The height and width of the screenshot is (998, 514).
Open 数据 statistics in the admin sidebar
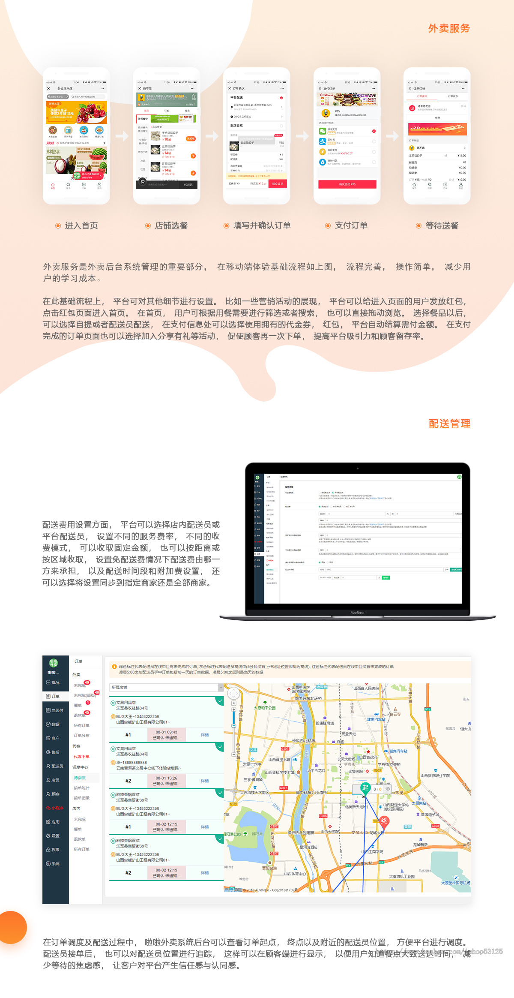click(53, 724)
